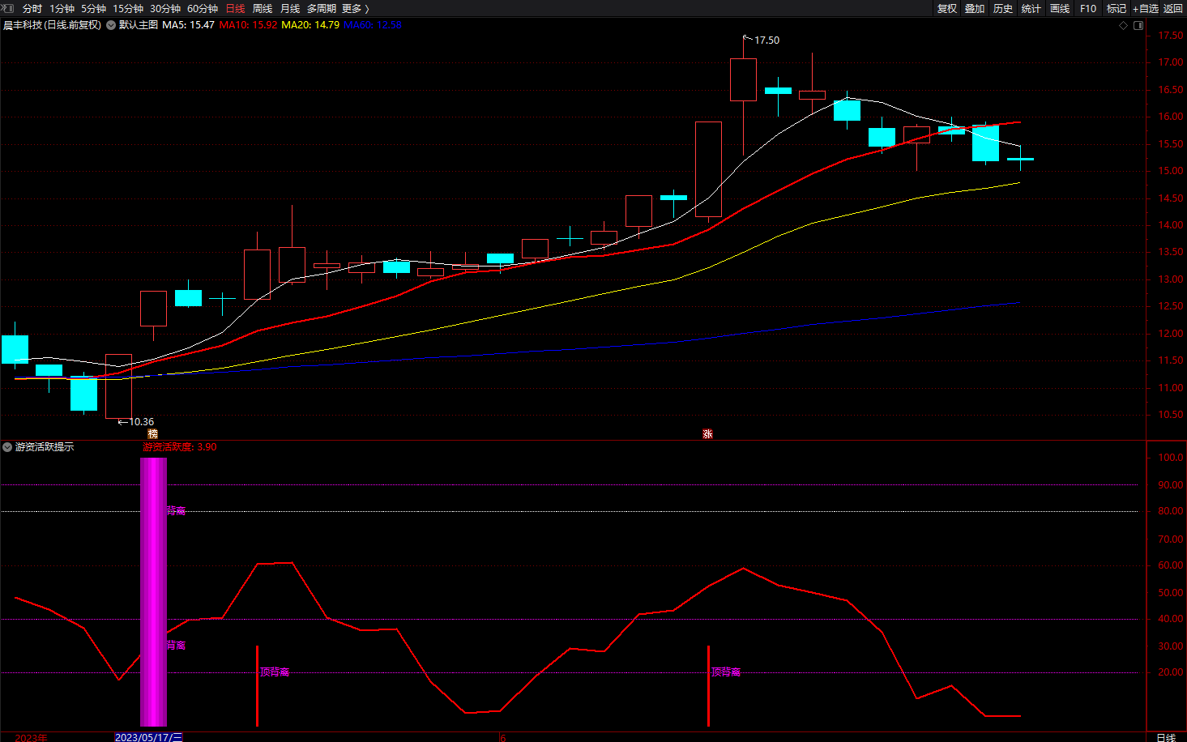This screenshot has height=742, width=1187.
Task: Click the 历史 history button
Action: [x=1003, y=9]
